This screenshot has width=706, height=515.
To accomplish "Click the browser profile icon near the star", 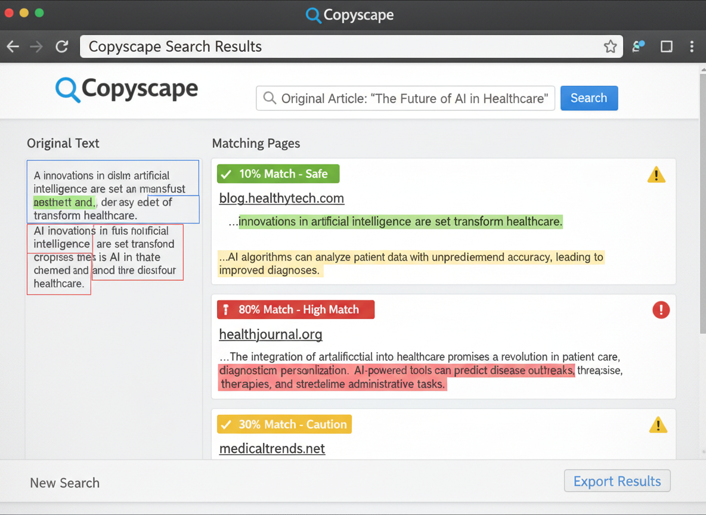I will (x=638, y=46).
